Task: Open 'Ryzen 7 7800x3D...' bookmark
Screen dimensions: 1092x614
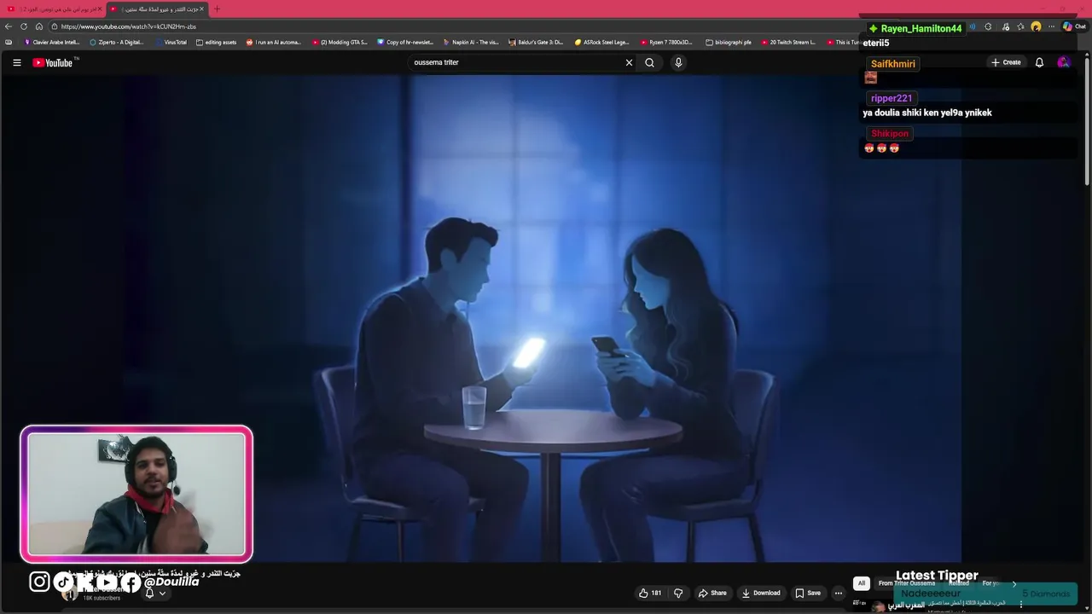Action: tap(667, 42)
